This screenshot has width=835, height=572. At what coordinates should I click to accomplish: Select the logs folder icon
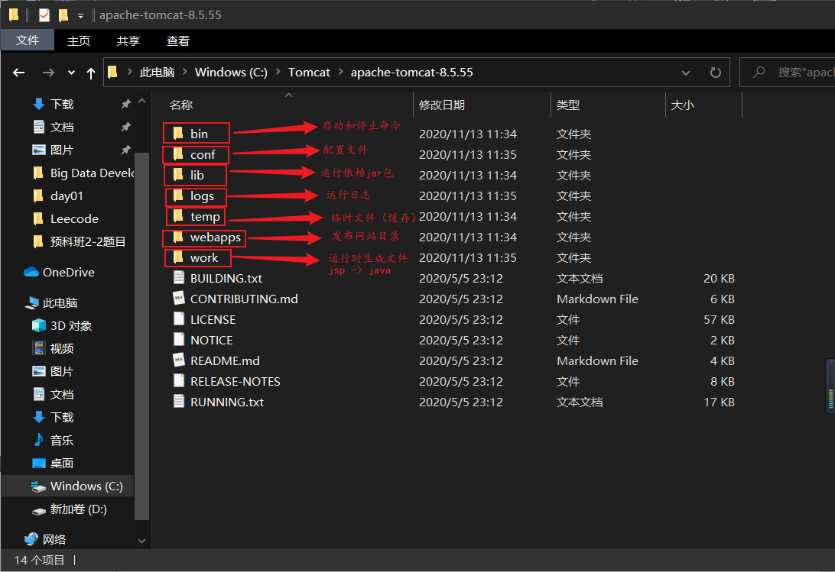(178, 196)
